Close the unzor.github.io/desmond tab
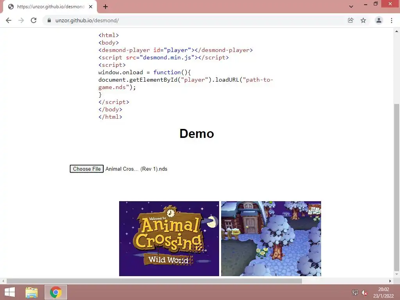The image size is (400, 300). pyautogui.click(x=91, y=7)
